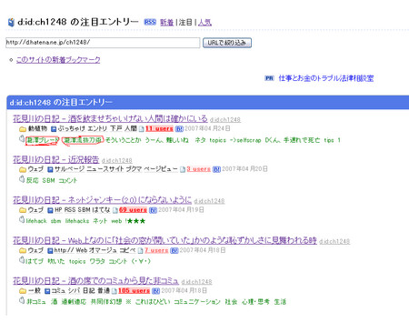This screenshot has height=333, width=409.
Task: Open the 11 users bookmark count
Action: coord(159,128)
